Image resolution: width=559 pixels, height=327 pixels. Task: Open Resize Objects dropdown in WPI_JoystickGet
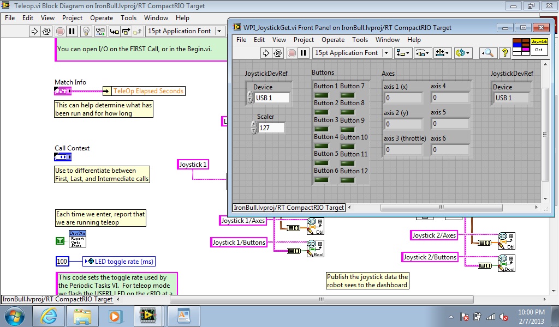[443, 53]
